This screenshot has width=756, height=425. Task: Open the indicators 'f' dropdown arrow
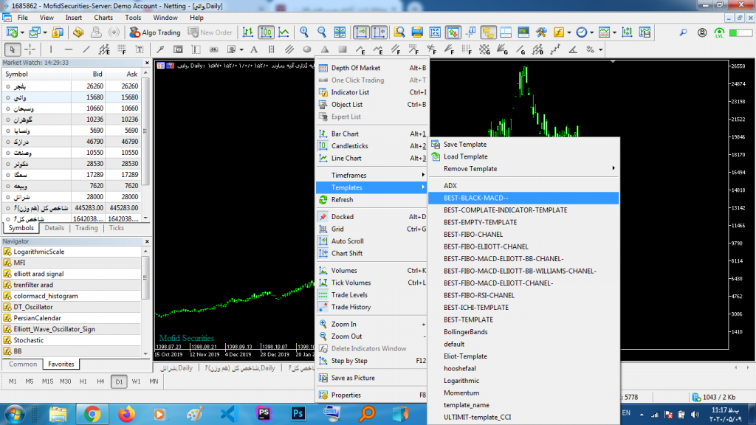click(x=569, y=32)
